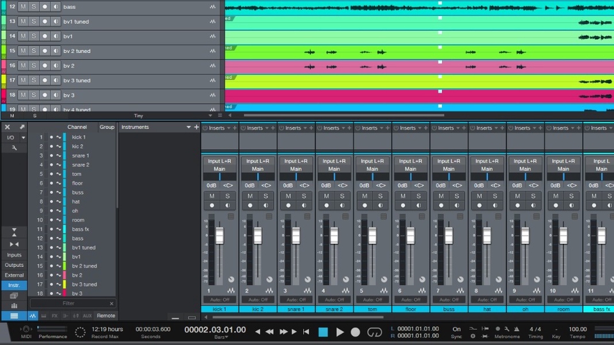Record-arm the bv1 track
The image size is (614, 345).
coord(45,36)
